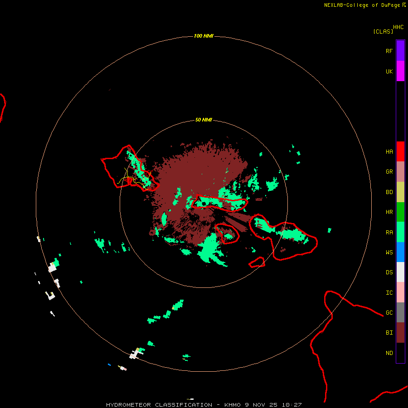Click the purple RF color swatch
Image resolution: width=408 pixels, height=408 pixels.
(400, 51)
